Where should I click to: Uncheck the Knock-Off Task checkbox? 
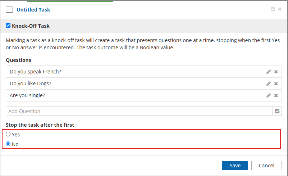pyautogui.click(x=8, y=26)
